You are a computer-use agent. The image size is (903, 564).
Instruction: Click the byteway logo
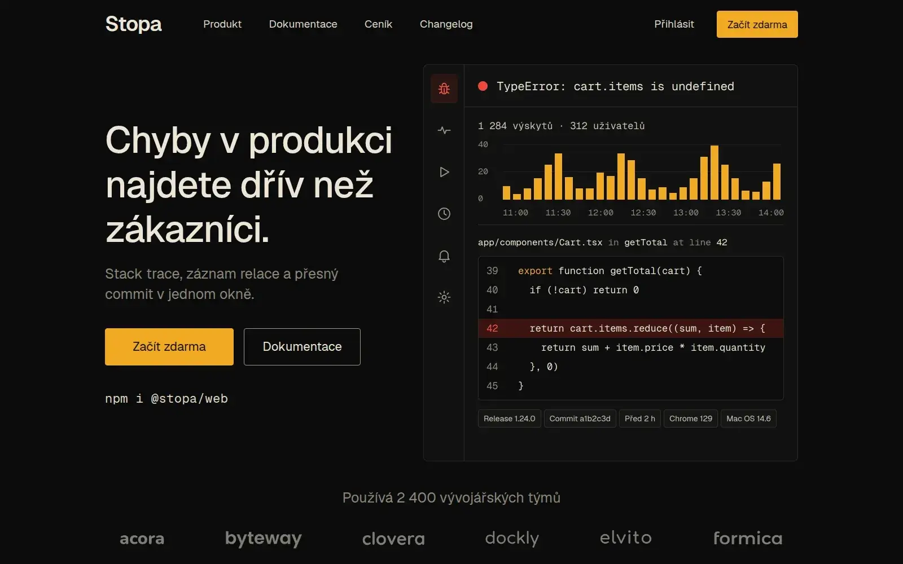(264, 539)
